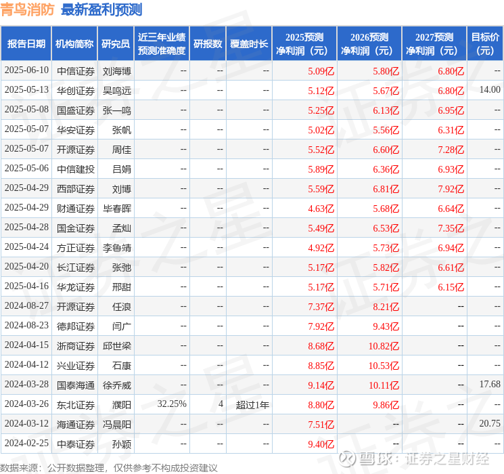
Task: Click 2025 profit value 5.89亿
Action: [x=321, y=169]
